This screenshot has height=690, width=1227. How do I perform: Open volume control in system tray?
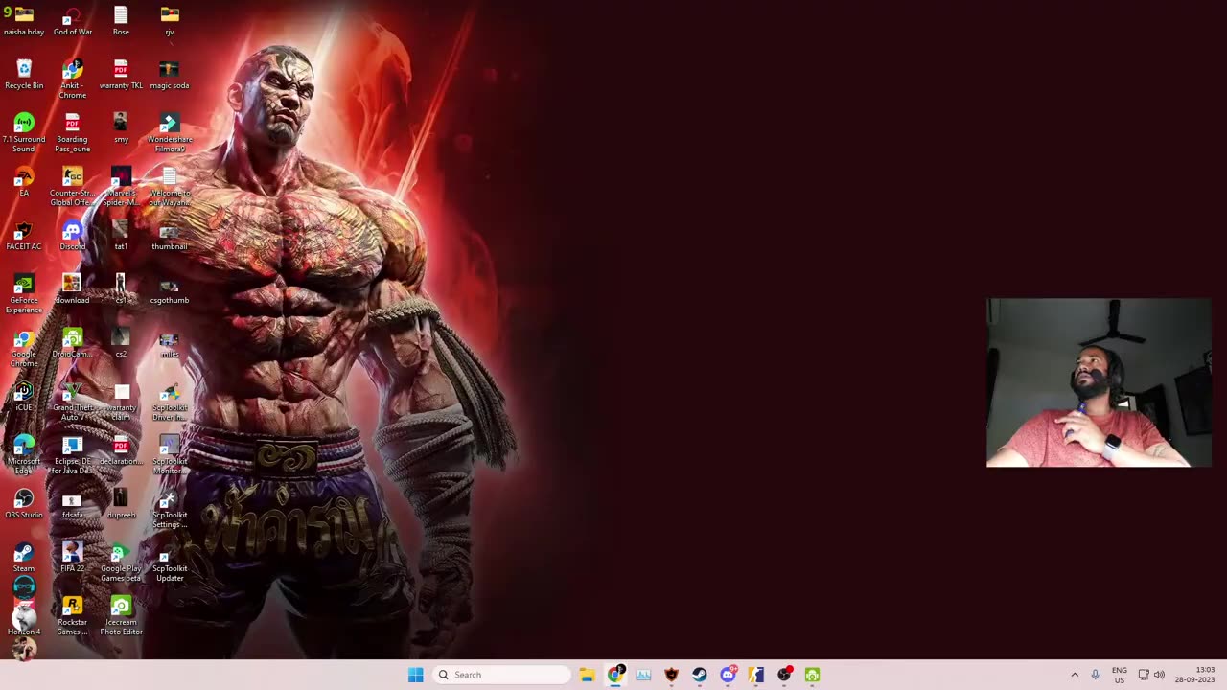pyautogui.click(x=1159, y=675)
